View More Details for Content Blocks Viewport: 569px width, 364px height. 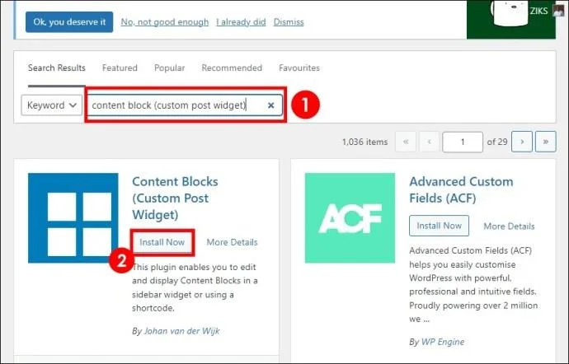tap(232, 242)
